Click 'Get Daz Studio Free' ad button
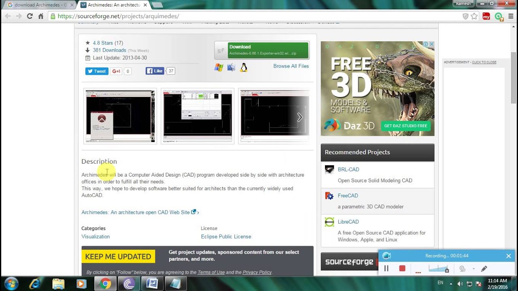This screenshot has width=518, height=291. click(405, 126)
